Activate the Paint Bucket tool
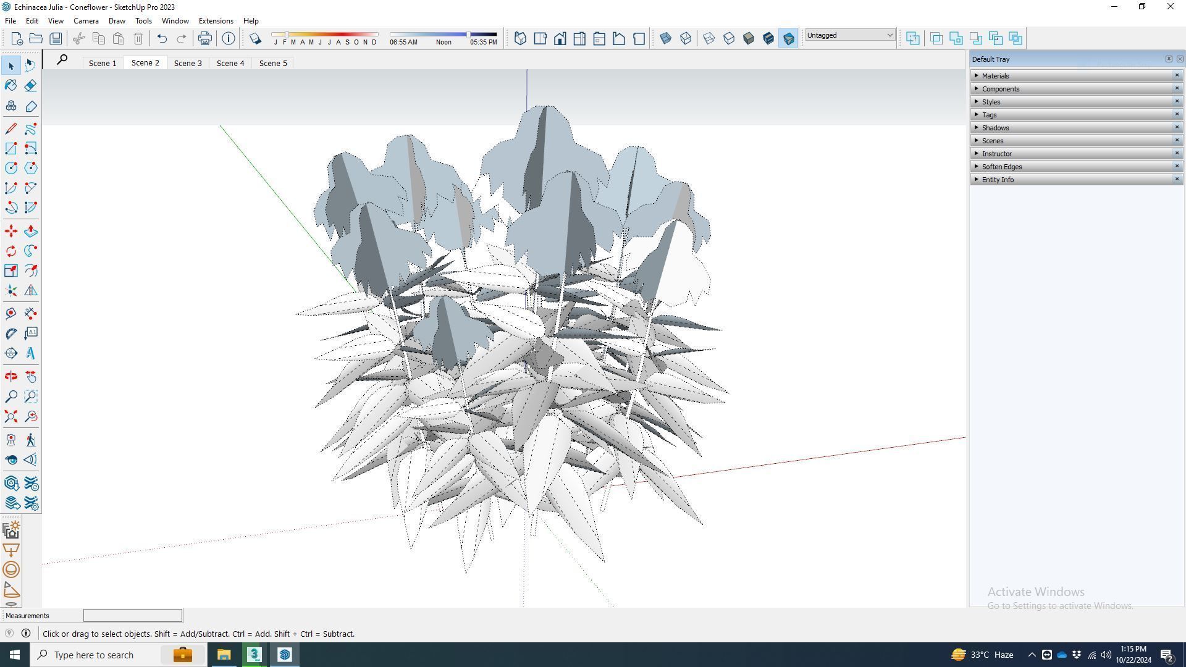 11,85
